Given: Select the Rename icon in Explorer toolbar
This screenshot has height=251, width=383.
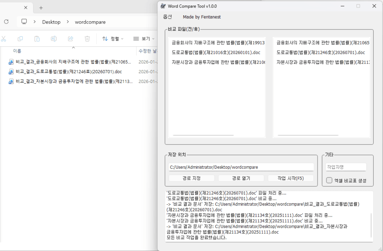Looking at the screenshot, I should click(x=53, y=38).
